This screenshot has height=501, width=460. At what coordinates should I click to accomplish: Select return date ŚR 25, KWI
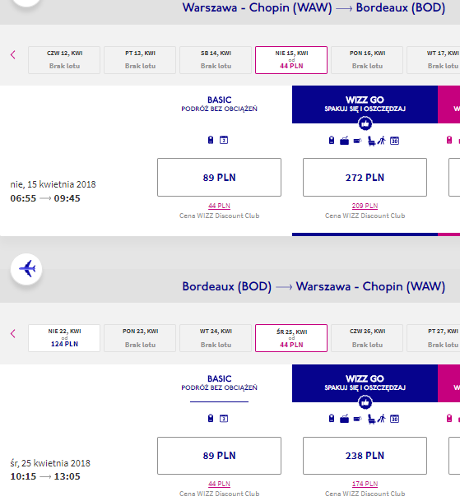291,338
